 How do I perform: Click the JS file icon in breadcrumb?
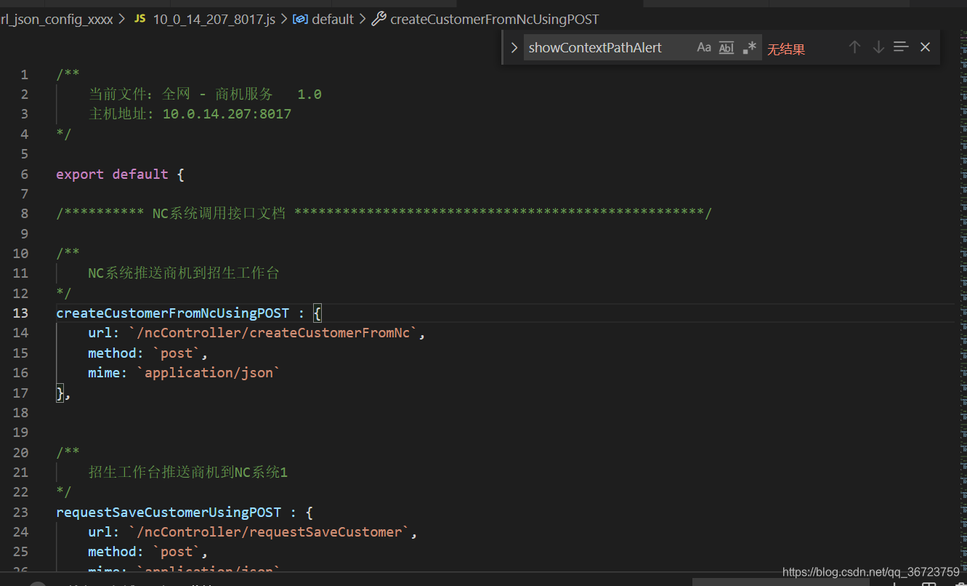[x=140, y=19]
